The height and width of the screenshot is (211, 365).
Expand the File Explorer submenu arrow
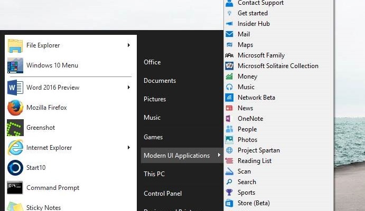coord(129,45)
